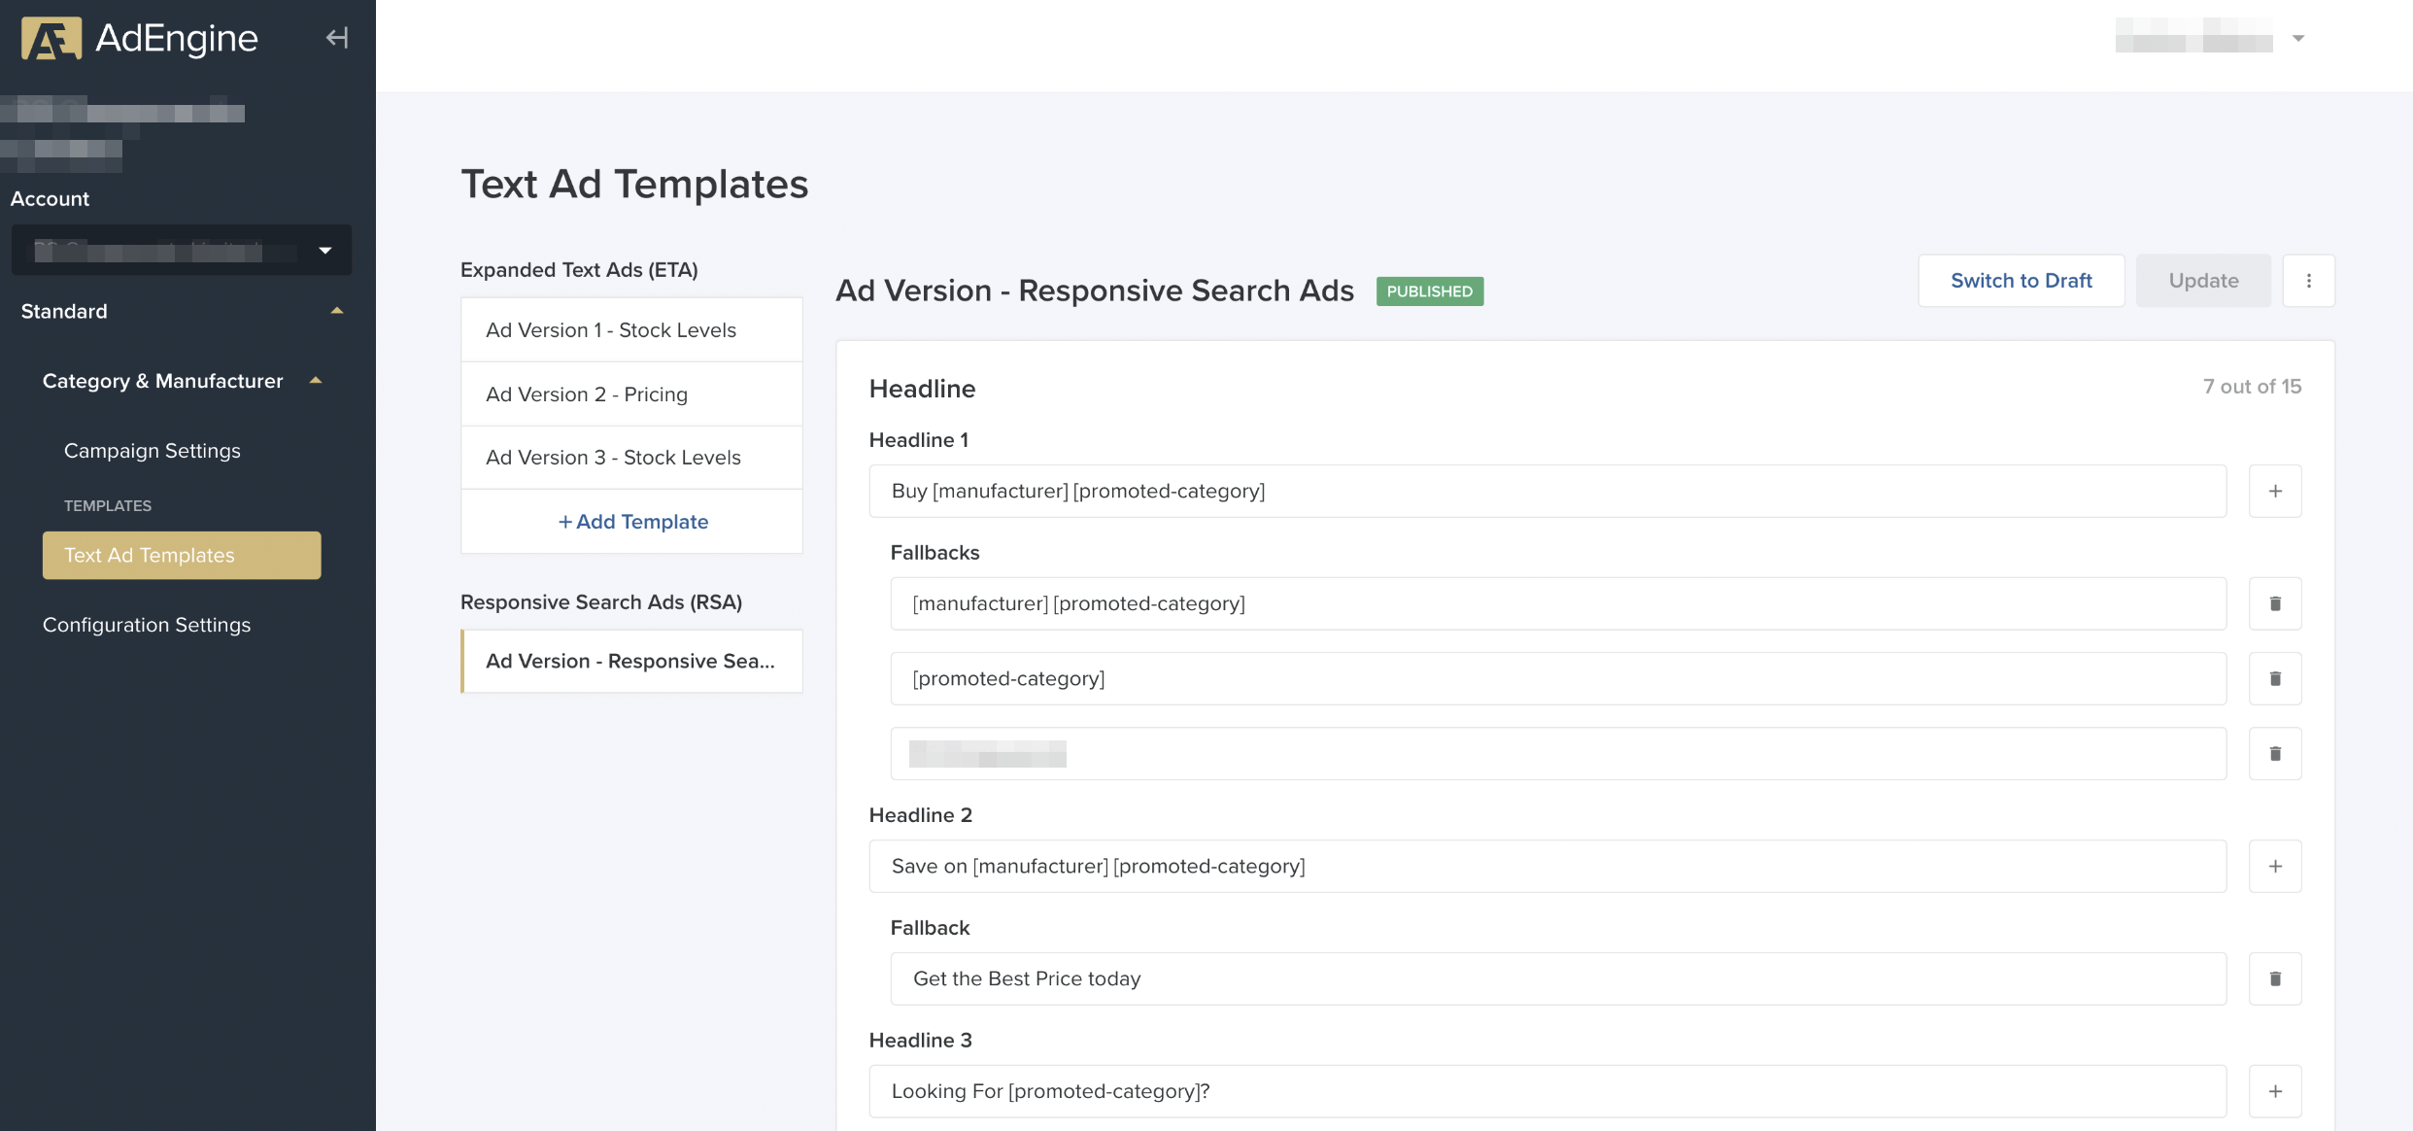Add a fallback to Headline 2

(2274, 866)
